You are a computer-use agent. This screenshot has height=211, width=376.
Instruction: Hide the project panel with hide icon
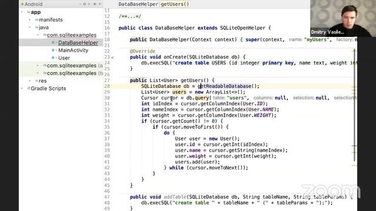click(x=100, y=4)
